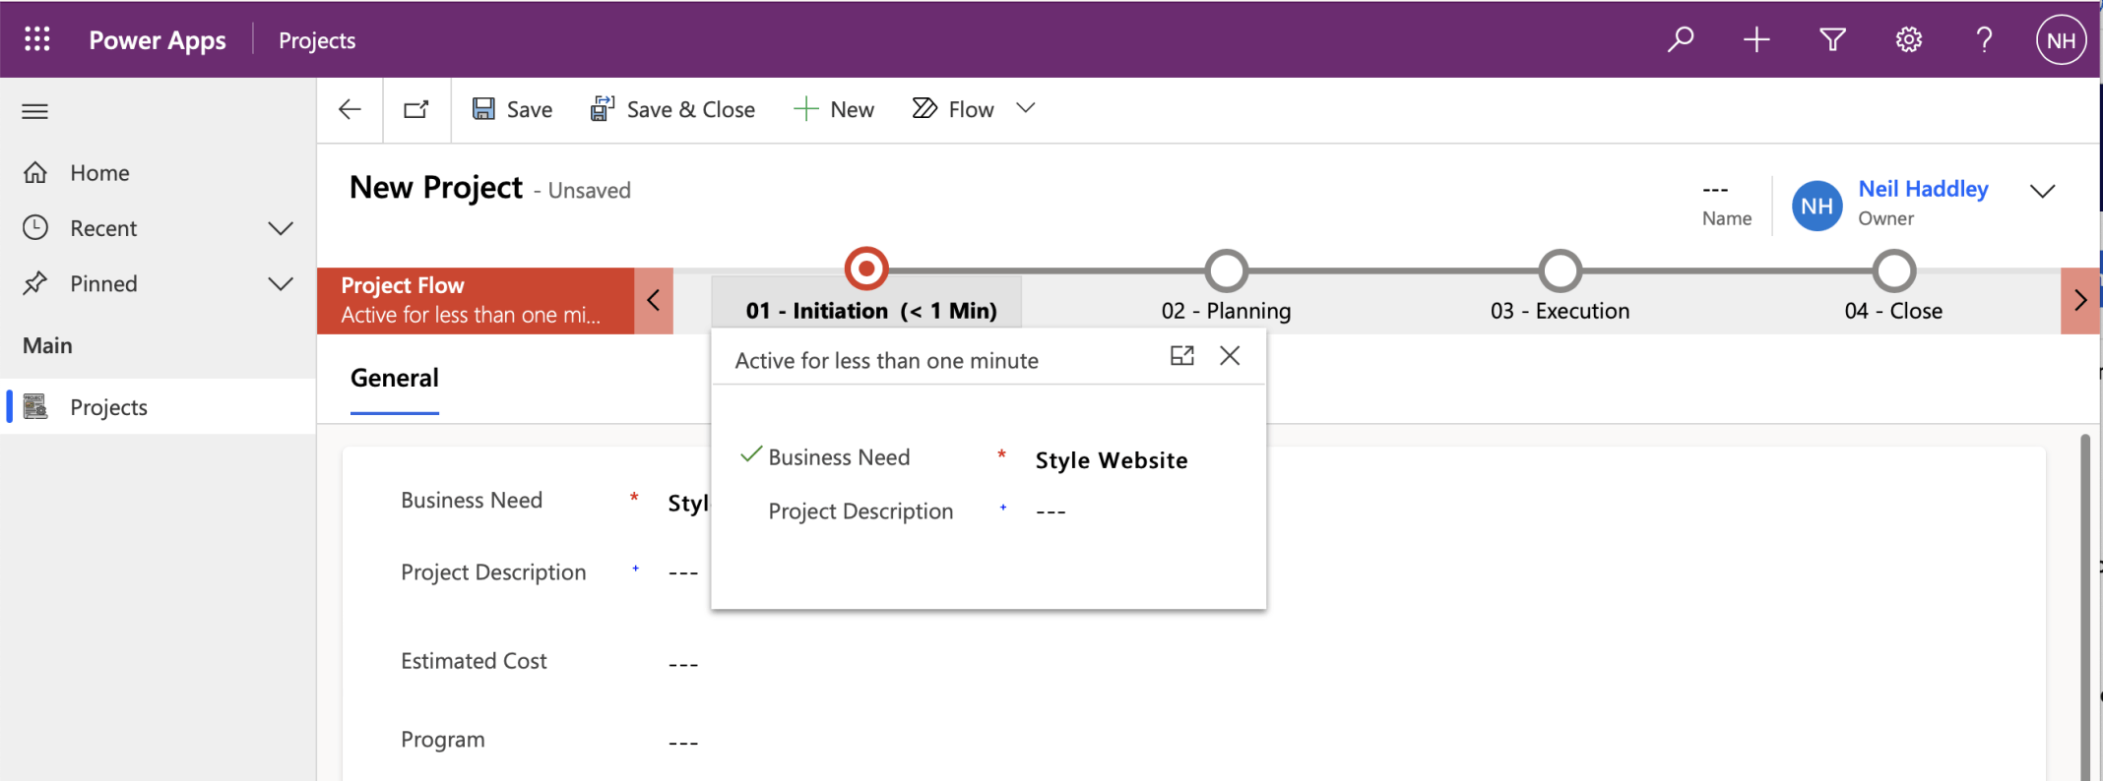Open Projects in the sidebar
2103x781 pixels.
[108, 407]
